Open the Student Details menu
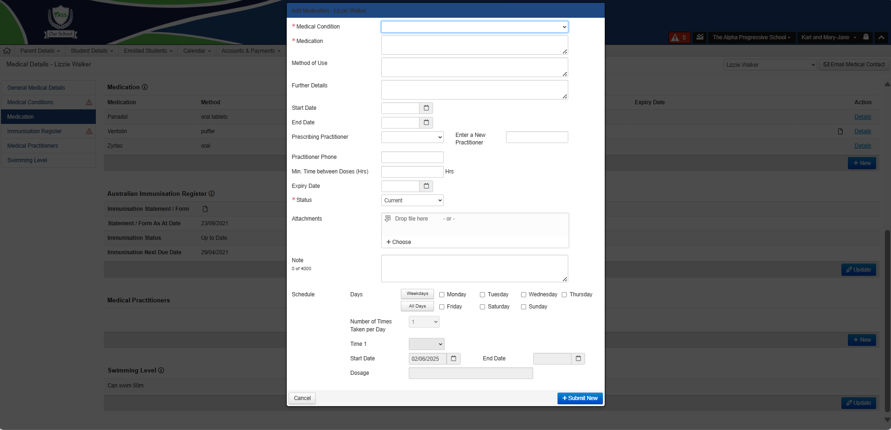This screenshot has width=891, height=430. (x=92, y=51)
